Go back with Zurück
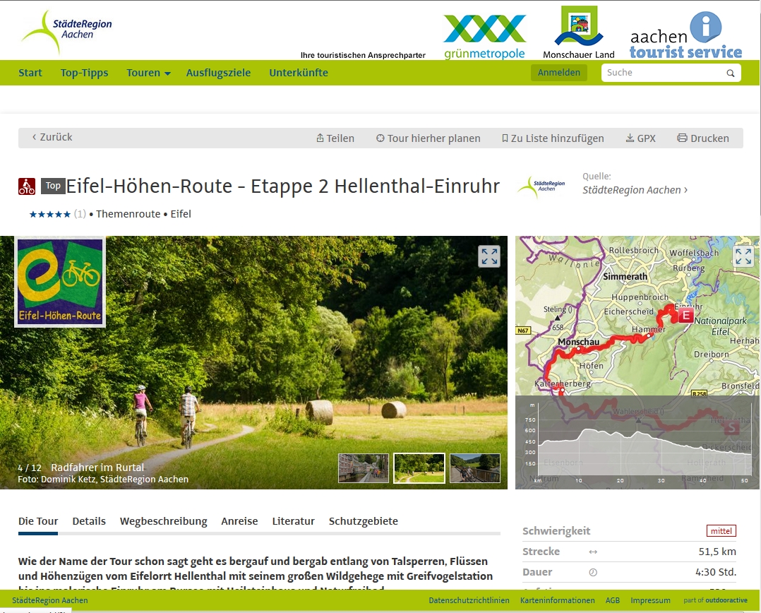The width and height of the screenshot is (761, 613). pos(52,137)
